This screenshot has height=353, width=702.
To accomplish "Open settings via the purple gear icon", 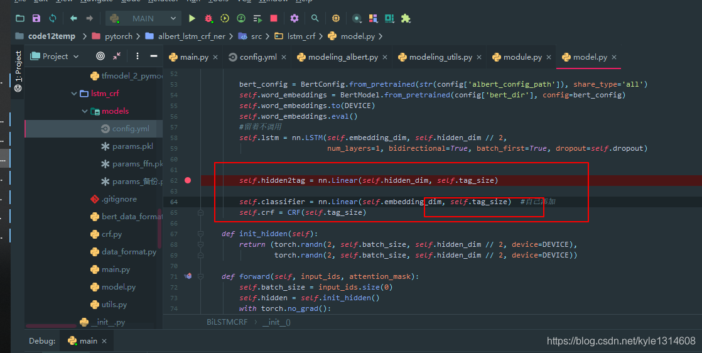I will [294, 18].
